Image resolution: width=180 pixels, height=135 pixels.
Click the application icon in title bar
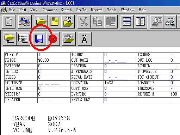[x=3, y=3]
